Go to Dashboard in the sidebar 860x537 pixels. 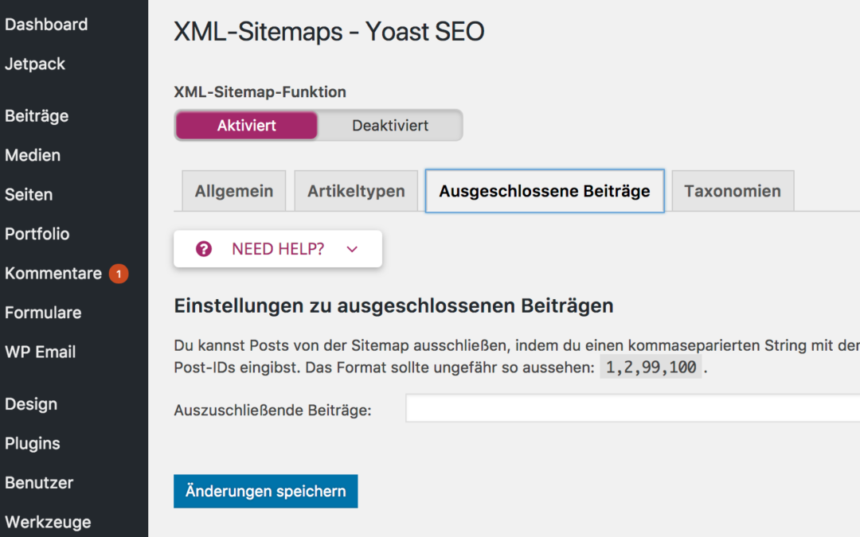tap(46, 25)
